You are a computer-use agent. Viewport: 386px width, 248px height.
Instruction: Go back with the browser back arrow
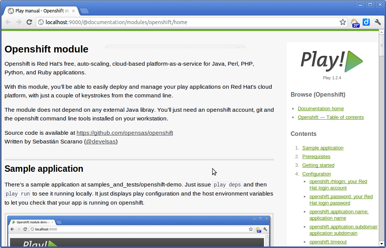click(x=8, y=22)
